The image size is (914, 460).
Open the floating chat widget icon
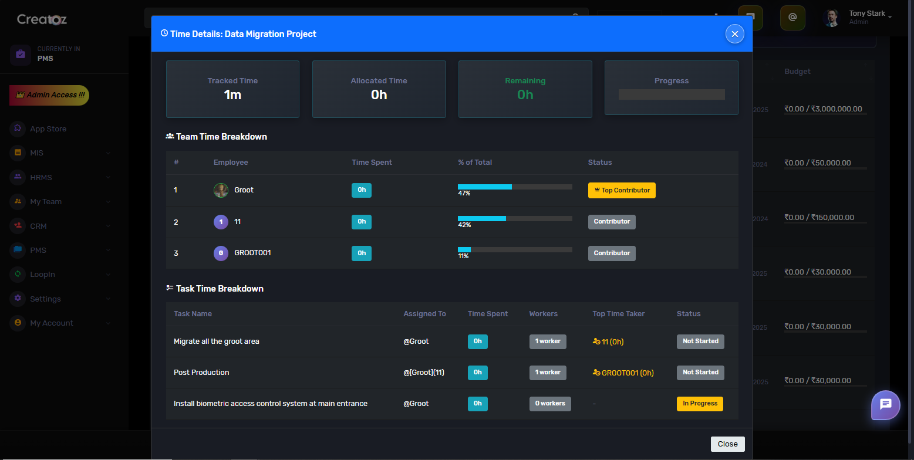[886, 405]
